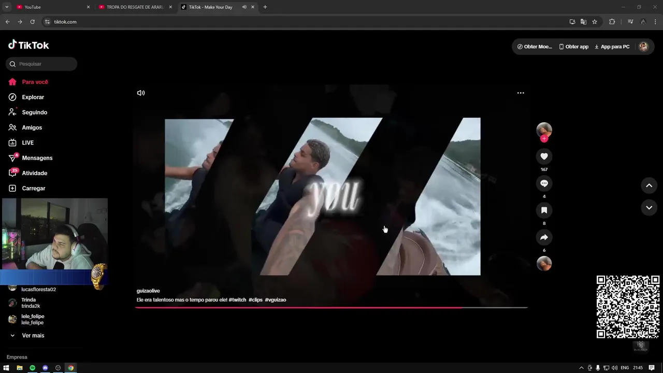This screenshot has width=663, height=373.
Task: Open the browser Extensions menu
Action: pyautogui.click(x=612, y=22)
